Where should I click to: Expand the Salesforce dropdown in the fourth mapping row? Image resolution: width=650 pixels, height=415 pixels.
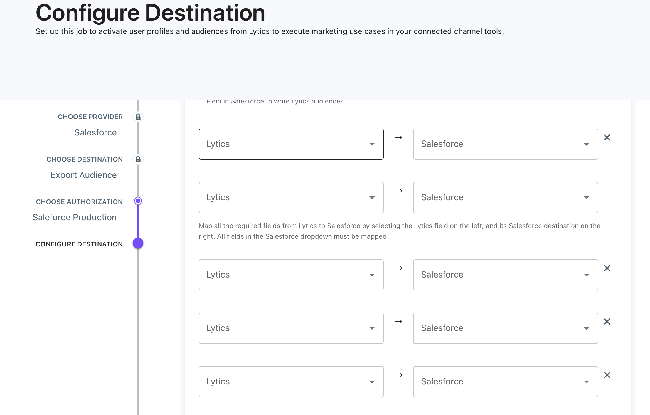click(506, 328)
